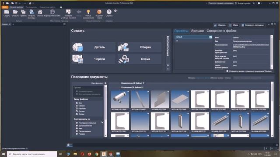Image resolution: width=280 pixels, height=157 pixels.
Task: Click the home icon in the quick access toolbar
Action: point(30,3)
